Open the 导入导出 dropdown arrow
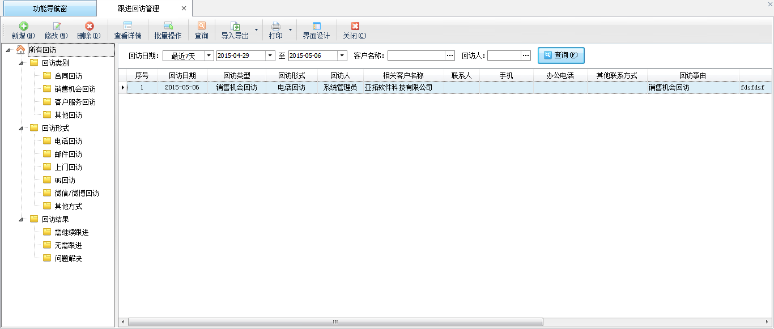Screen dimensions: 774x329 [256, 30]
